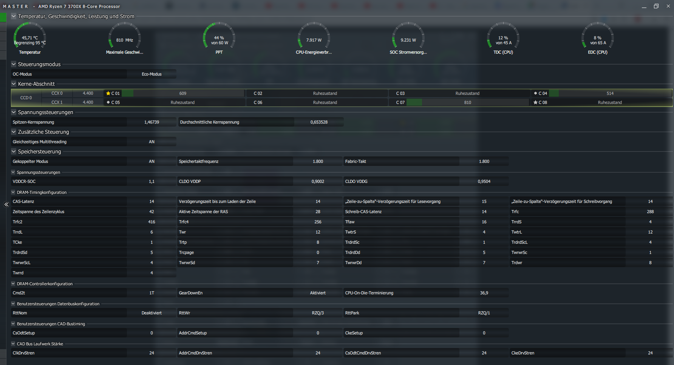Click the CLDO VDDG value 0,9504
Image resolution: width=674 pixels, height=365 pixels.
coord(484,181)
